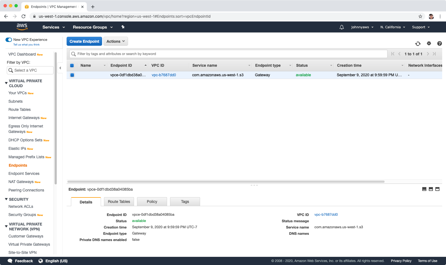Open Subnets in sidebar
Viewport: 446px width, 265px height.
[16, 101]
